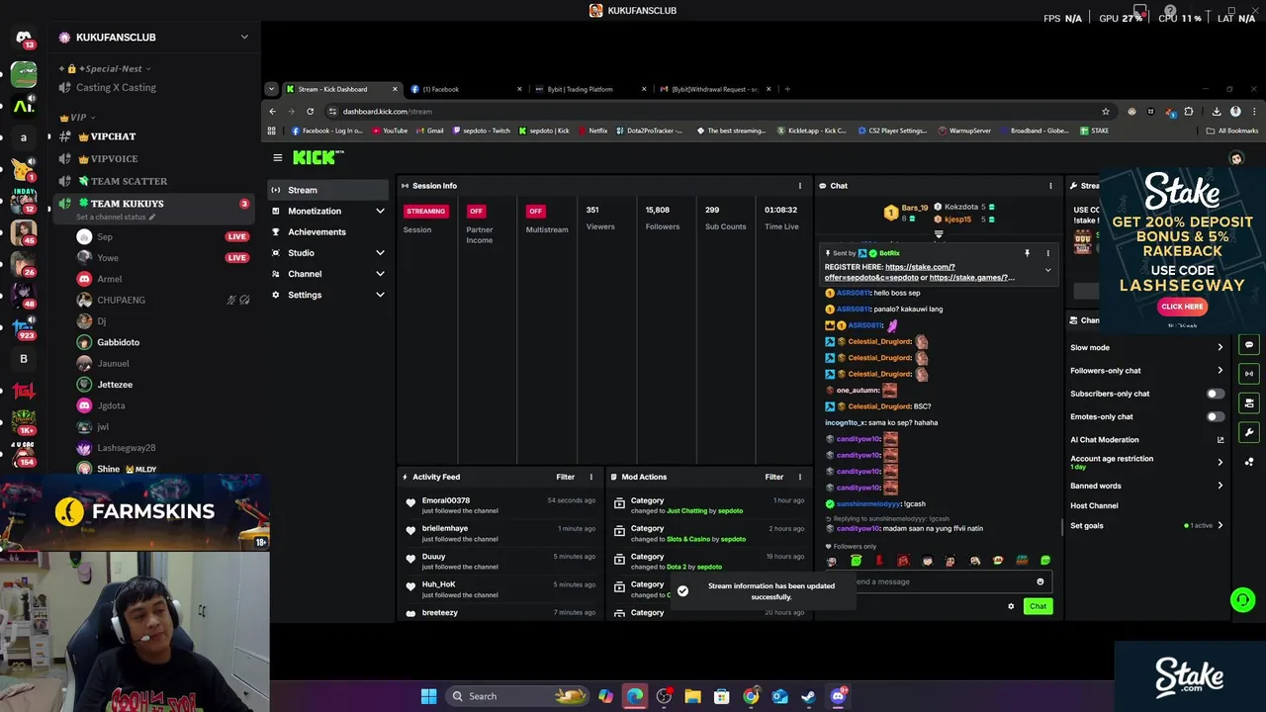Open Discord from taskbar
Screen dimensions: 1266x712
tap(838, 696)
